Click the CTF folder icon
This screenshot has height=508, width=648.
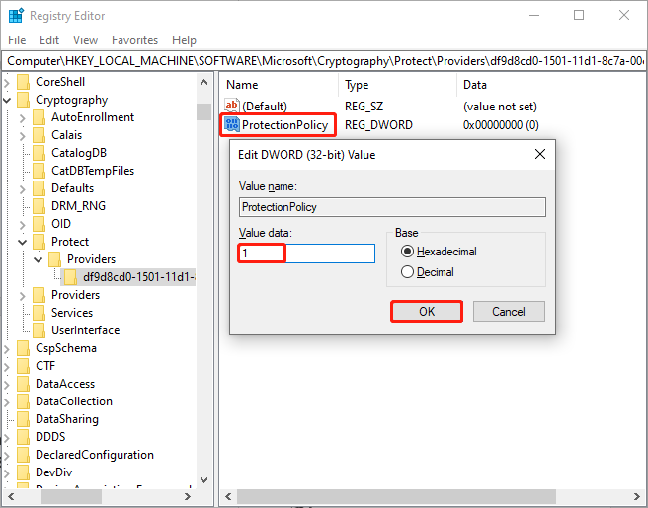[23, 366]
